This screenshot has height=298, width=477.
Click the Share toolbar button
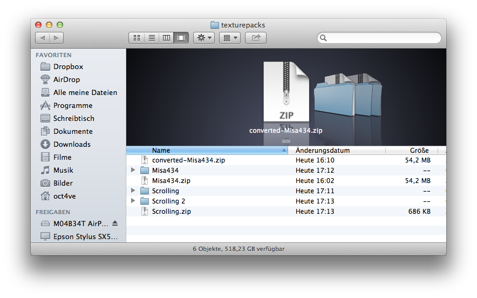pyautogui.click(x=256, y=38)
